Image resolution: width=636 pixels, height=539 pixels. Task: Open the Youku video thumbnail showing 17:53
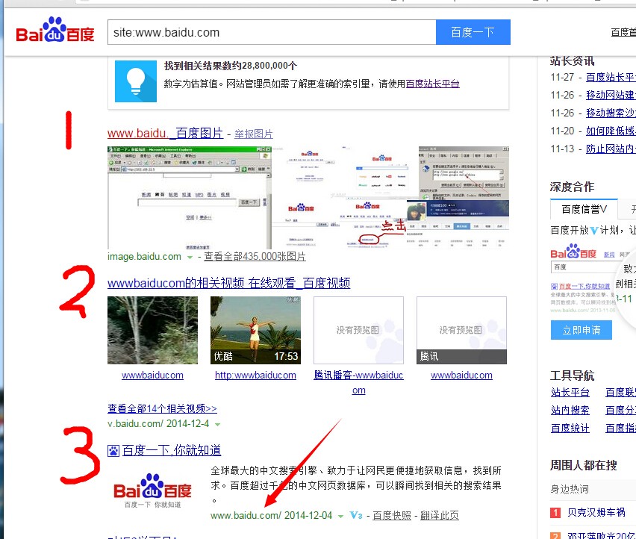[x=255, y=330]
